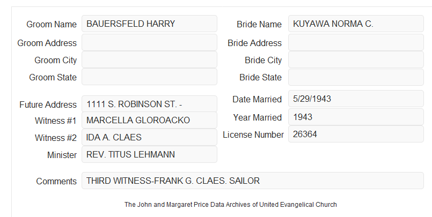This screenshot has height=217, width=432.
Task: Click the Comments label
Action: pyautogui.click(x=56, y=181)
